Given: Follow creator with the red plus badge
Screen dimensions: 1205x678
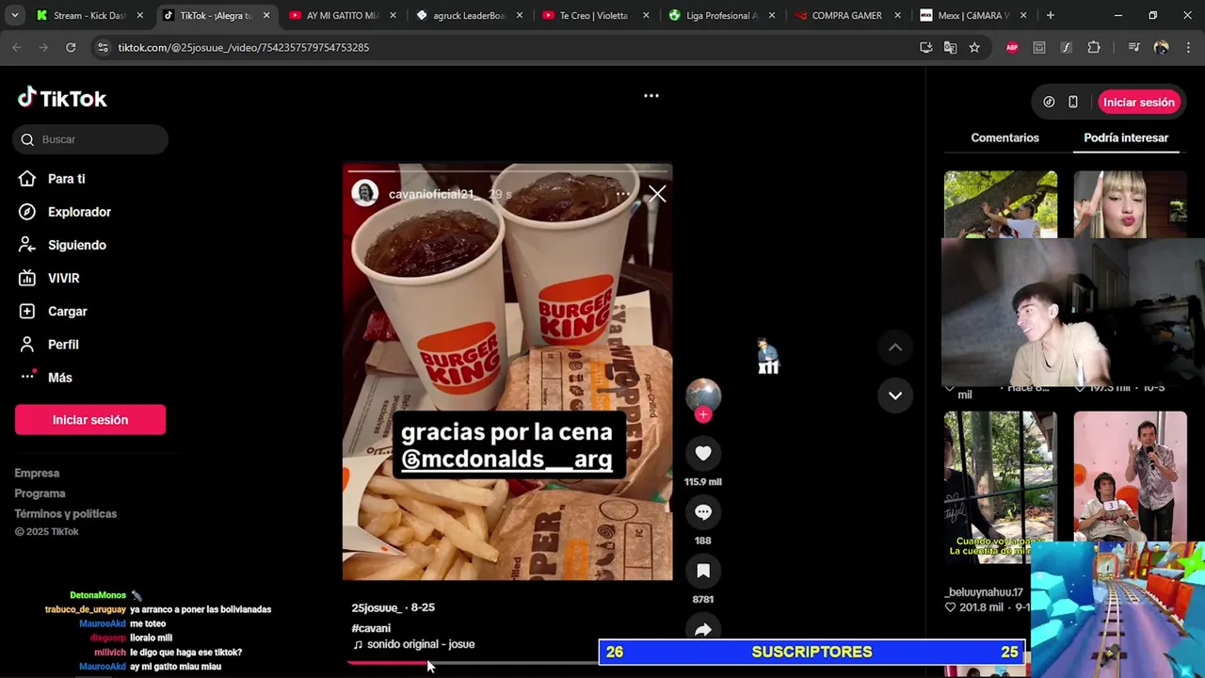Looking at the screenshot, I should click(x=703, y=414).
